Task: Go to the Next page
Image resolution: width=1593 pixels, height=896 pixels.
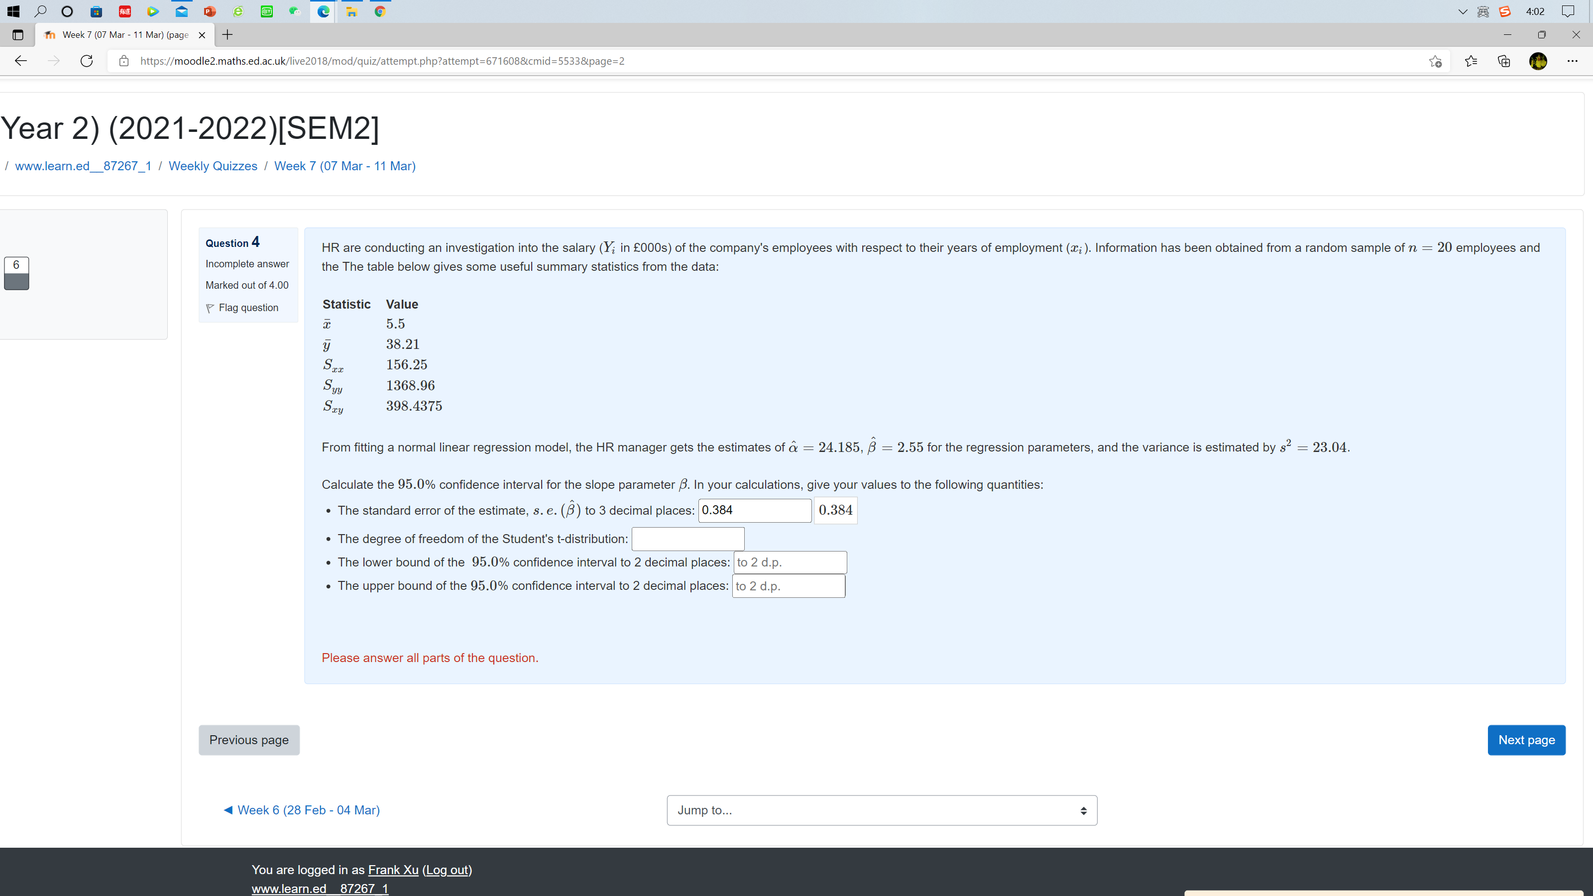Action: coord(1526,740)
